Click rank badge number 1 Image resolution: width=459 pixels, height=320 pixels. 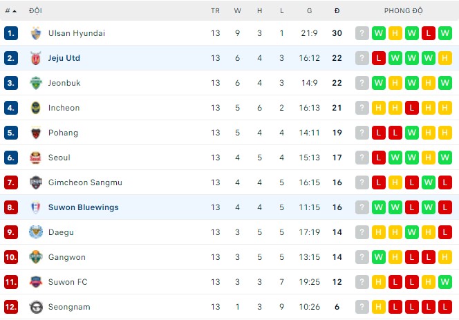click(x=11, y=33)
